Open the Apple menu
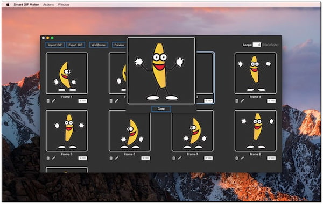The height and width of the screenshot is (204, 323). pyautogui.click(x=8, y=4)
